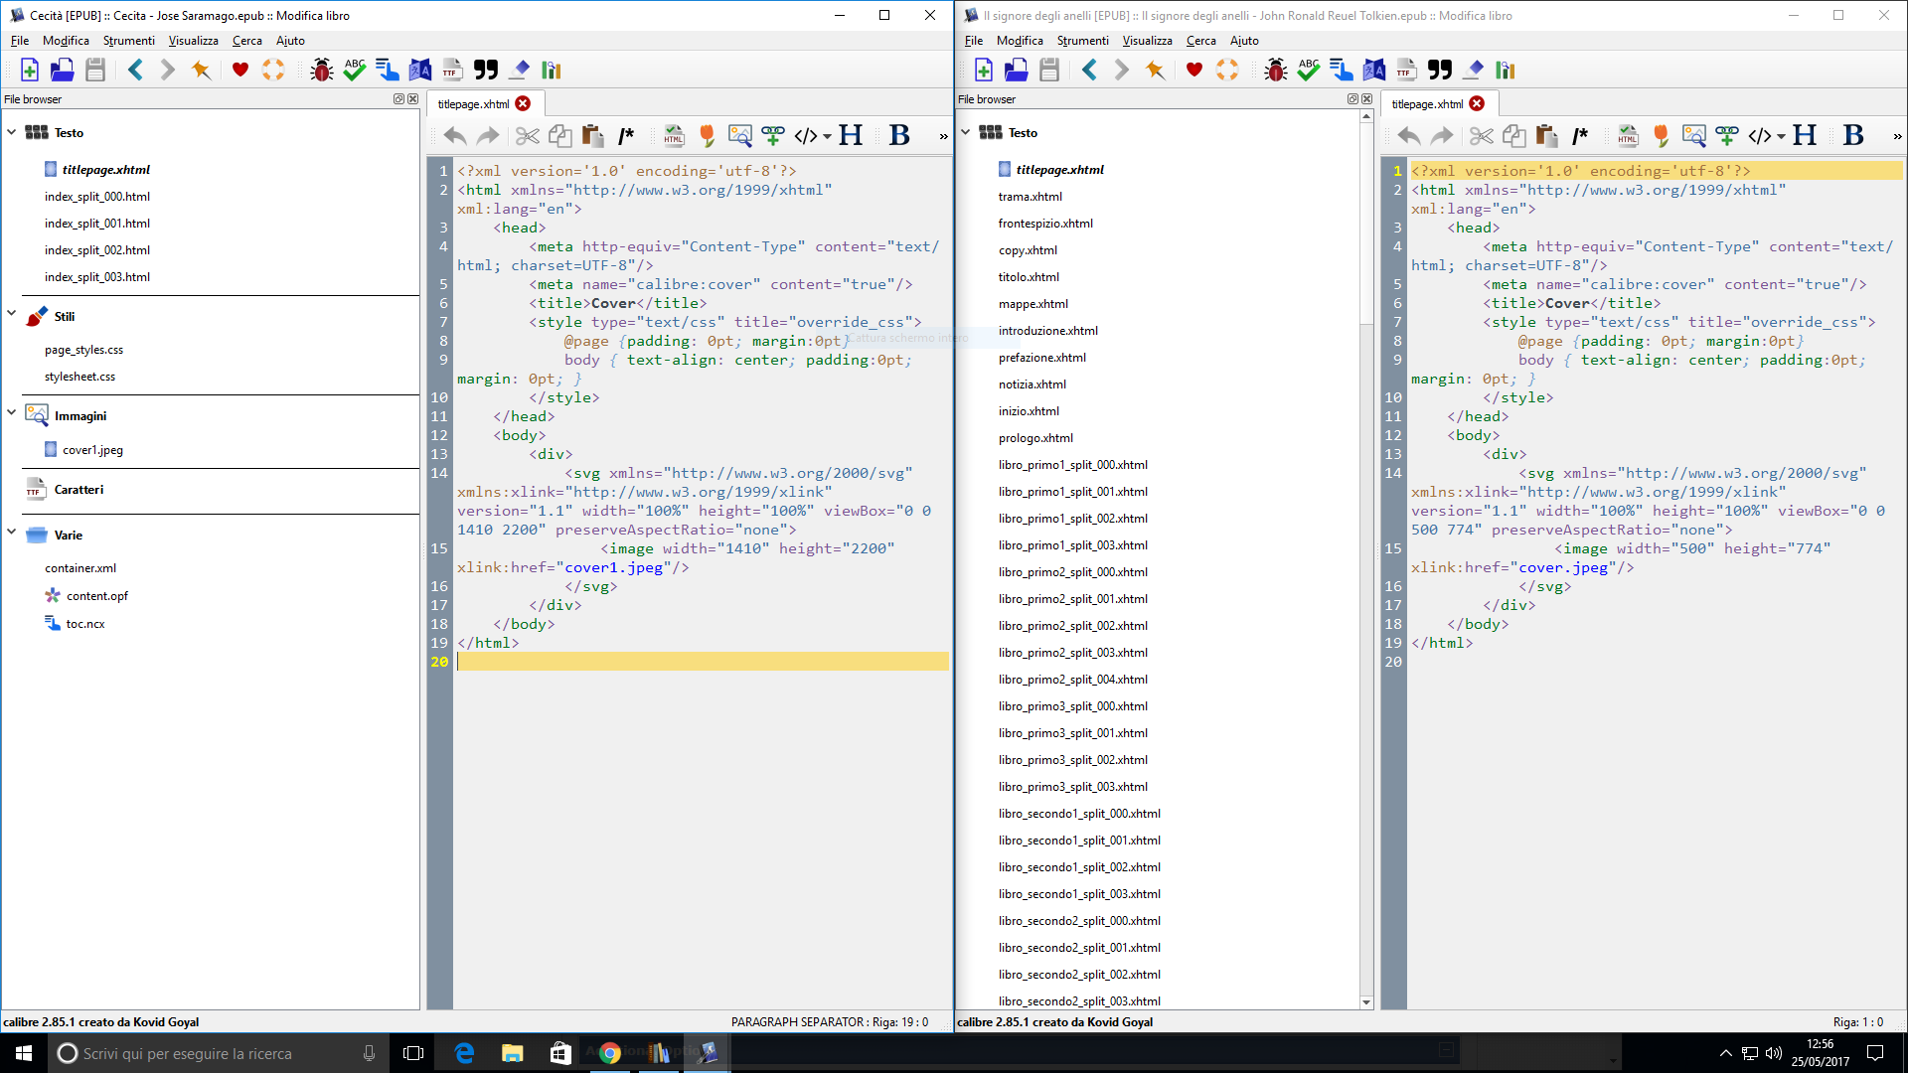Open the tag dropdown arrow in the Cecità editor toolbar
This screenshot has height=1073, width=1908.
tap(827, 136)
